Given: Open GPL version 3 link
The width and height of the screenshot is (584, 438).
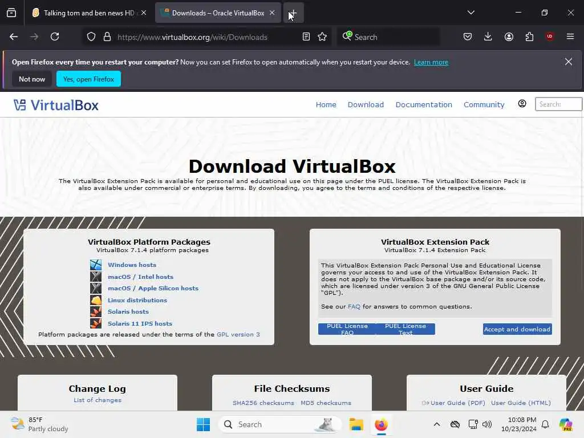Looking at the screenshot, I should (238, 334).
